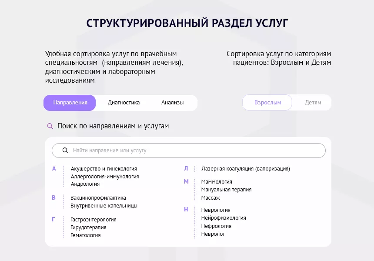This screenshot has height=261, width=374.
Task: Open 'Внутривенные капельницы' link
Action: coord(104,206)
